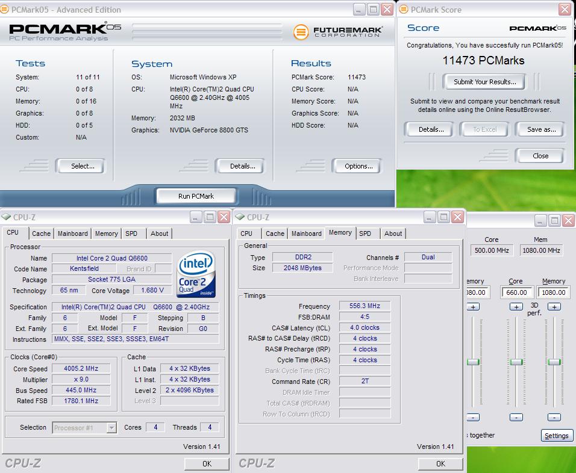Screen dimensions: 576x473
Task: Click Bus Speed value 445.0 MHz
Action: (81, 390)
